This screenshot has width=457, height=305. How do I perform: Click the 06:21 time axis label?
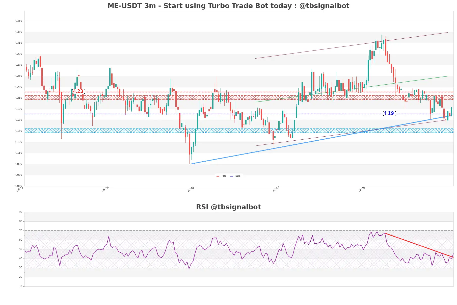pyautogui.click(x=20, y=189)
